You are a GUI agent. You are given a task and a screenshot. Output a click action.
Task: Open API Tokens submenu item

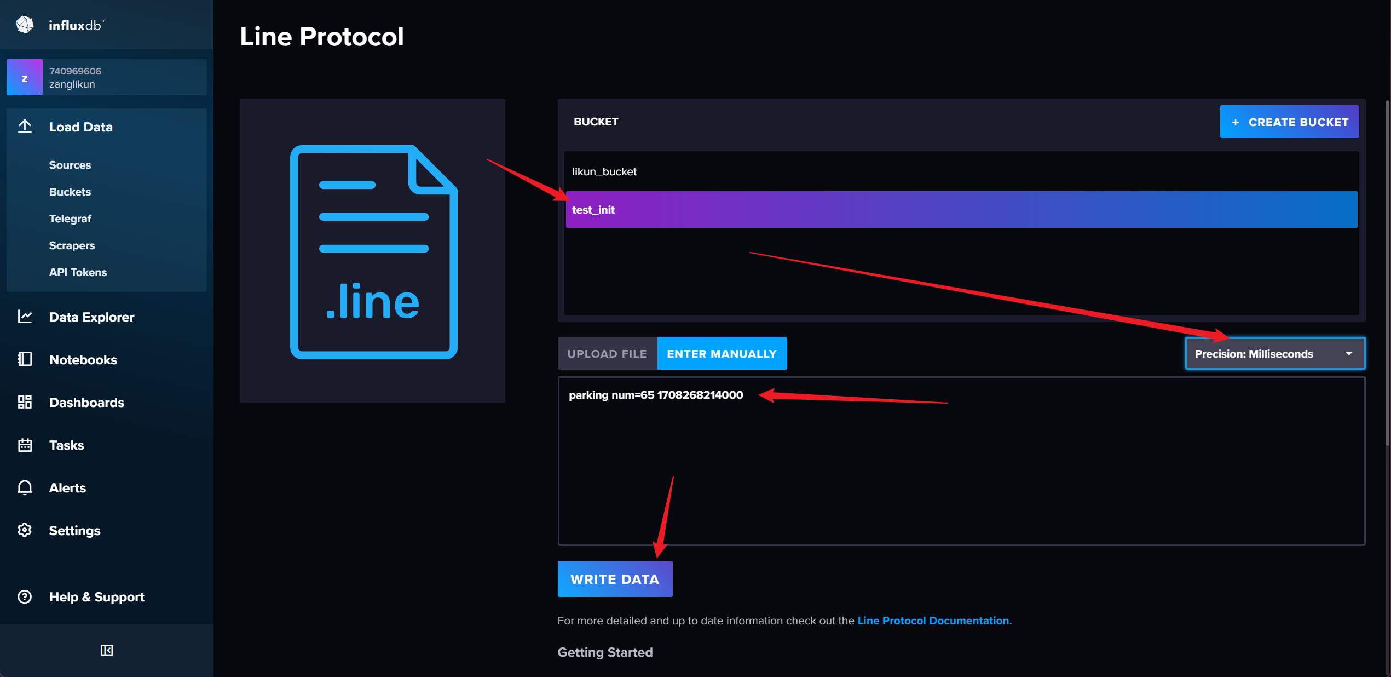pos(78,272)
